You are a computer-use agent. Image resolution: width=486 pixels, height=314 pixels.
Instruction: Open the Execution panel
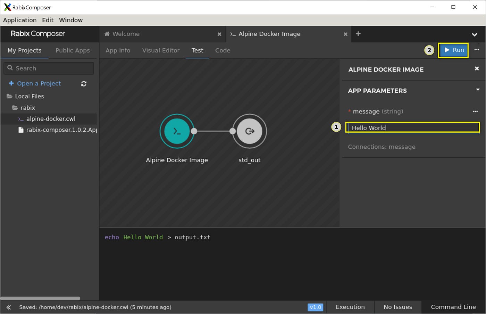350,307
